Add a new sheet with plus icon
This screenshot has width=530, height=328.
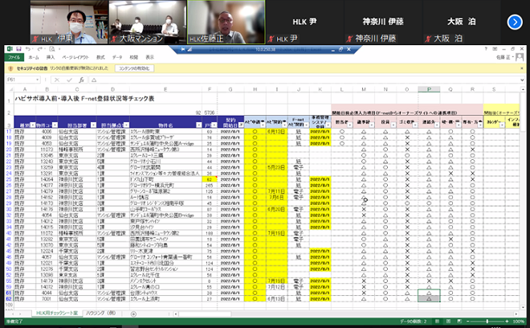point(133,314)
